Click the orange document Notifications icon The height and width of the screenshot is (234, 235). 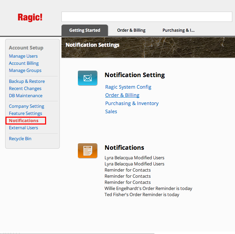click(x=87, y=151)
